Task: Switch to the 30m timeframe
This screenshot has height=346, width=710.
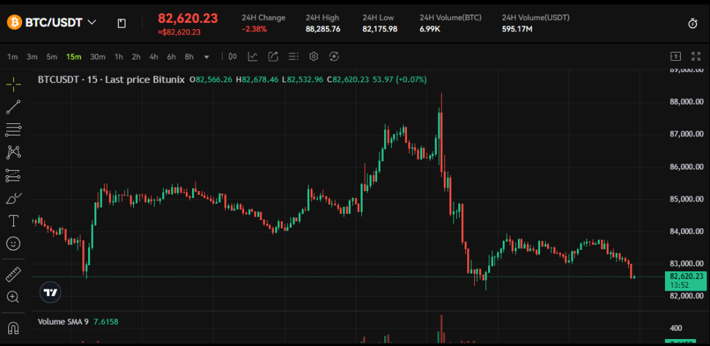Action: point(97,57)
